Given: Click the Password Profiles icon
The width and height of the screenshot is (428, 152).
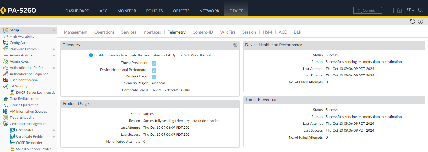Looking at the screenshot, I should click(6, 49).
